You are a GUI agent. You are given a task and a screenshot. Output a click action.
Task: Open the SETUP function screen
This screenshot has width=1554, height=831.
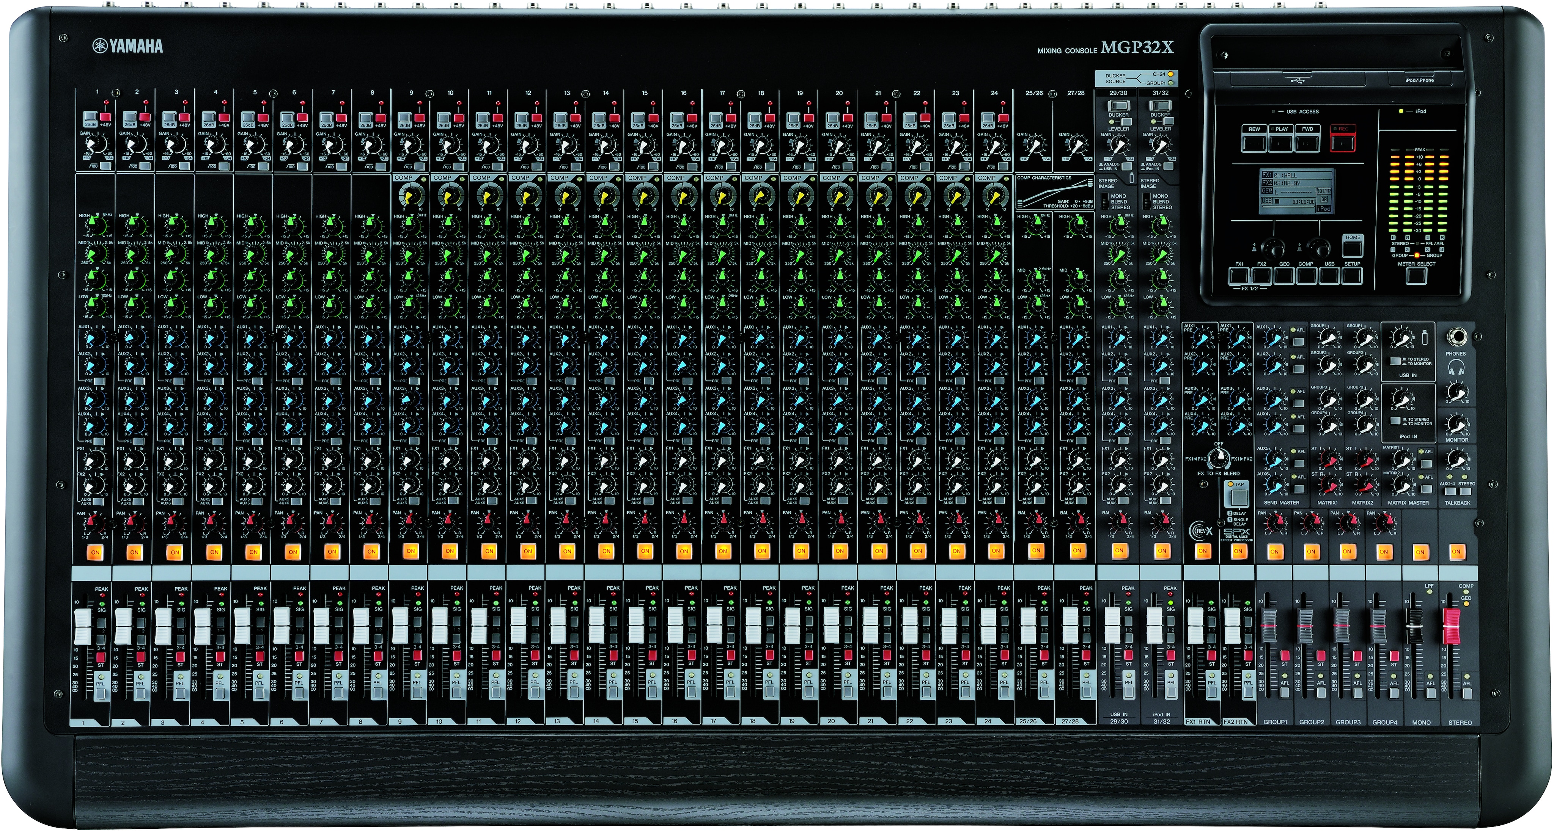pos(1353,277)
